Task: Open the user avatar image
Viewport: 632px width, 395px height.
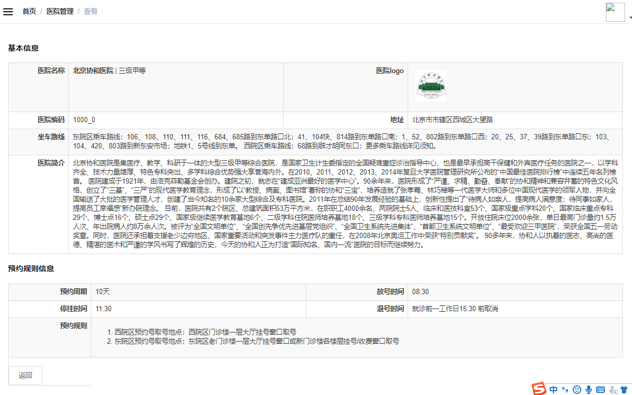Action: click(615, 12)
